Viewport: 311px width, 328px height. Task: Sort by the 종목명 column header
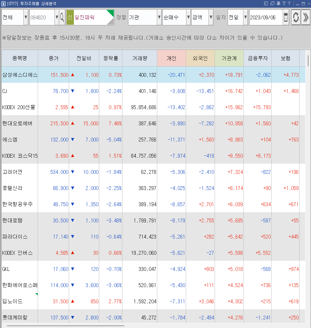[20, 58]
